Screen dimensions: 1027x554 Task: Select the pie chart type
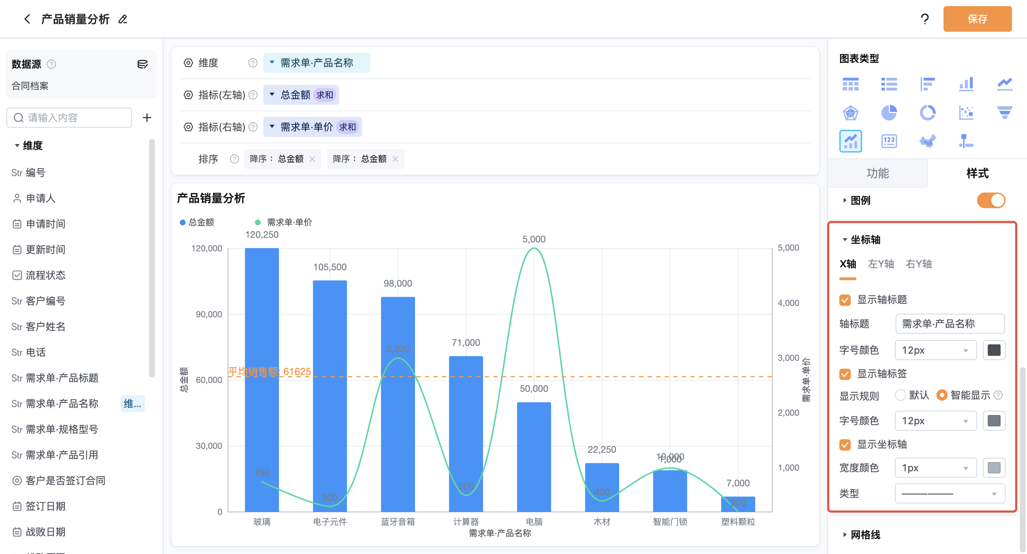[x=889, y=113]
